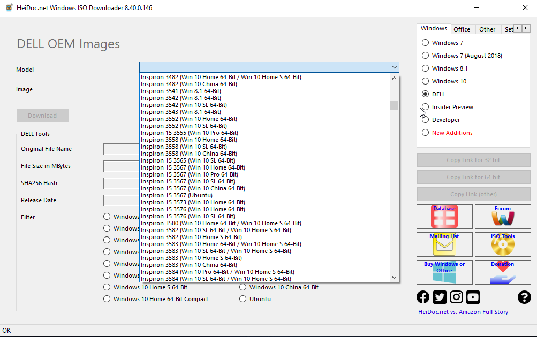
Task: Choose Inspiron 15 3576 (Win 10 SL 64-Bit)
Action: (x=265, y=216)
